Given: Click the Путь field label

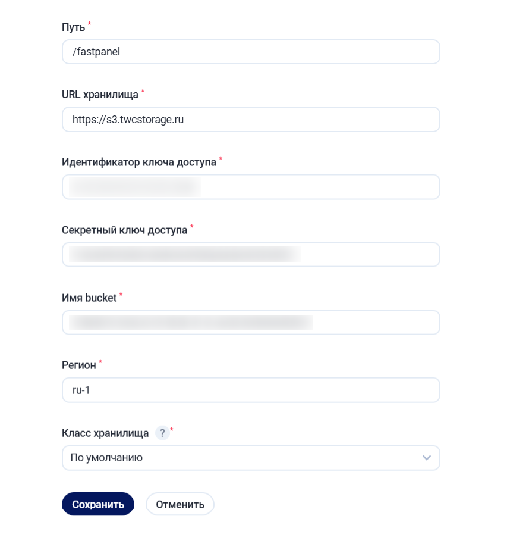Looking at the screenshot, I should click(x=73, y=27).
